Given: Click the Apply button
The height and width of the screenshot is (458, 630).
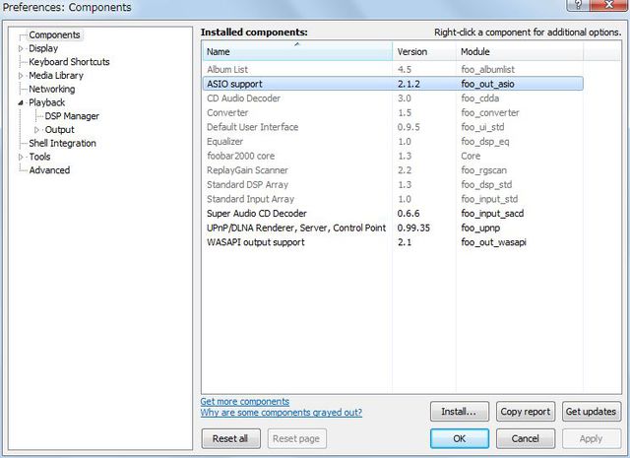Looking at the screenshot, I should click(592, 438).
